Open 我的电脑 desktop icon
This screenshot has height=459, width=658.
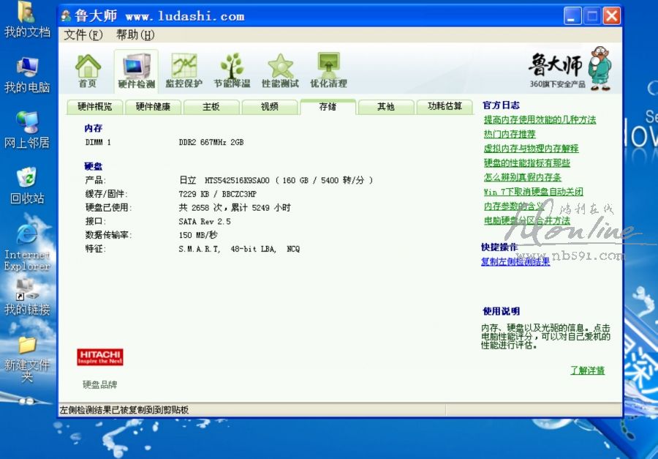point(27,75)
